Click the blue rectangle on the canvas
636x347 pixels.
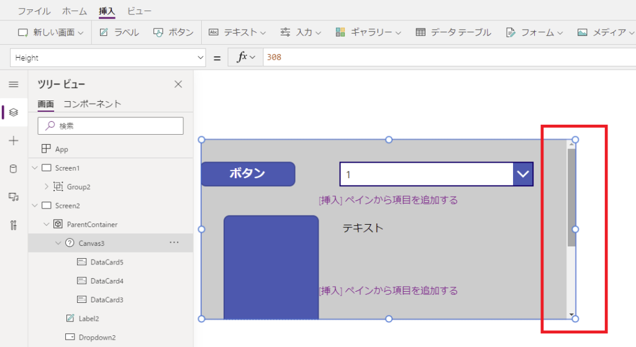271,267
